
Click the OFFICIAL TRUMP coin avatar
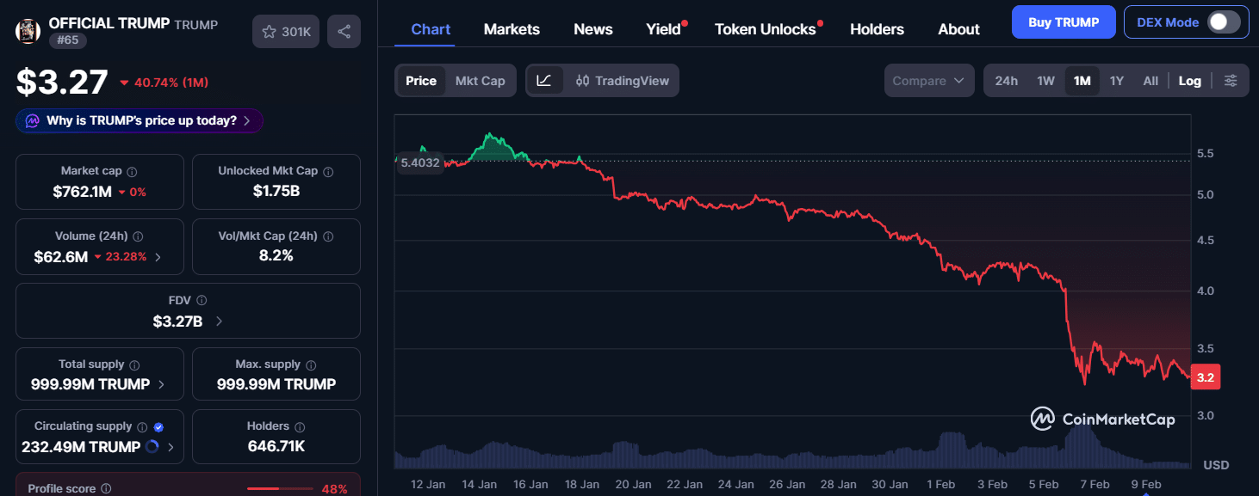click(28, 30)
